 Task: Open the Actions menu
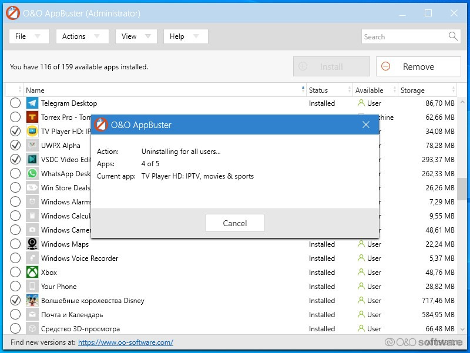[82, 36]
